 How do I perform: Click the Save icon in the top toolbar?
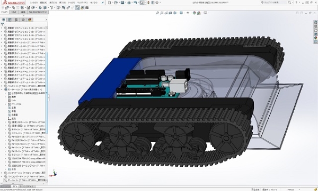(x=122, y=3)
